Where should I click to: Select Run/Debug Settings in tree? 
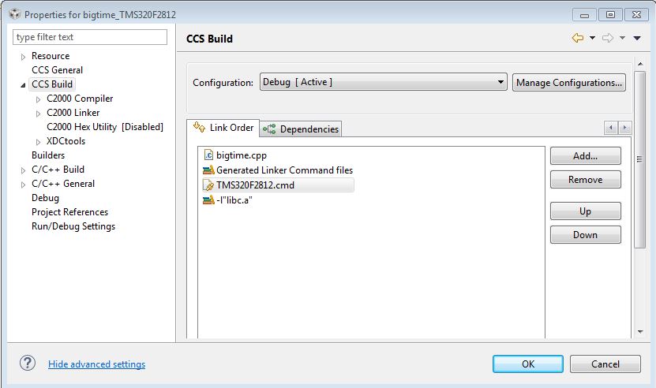[73, 226]
